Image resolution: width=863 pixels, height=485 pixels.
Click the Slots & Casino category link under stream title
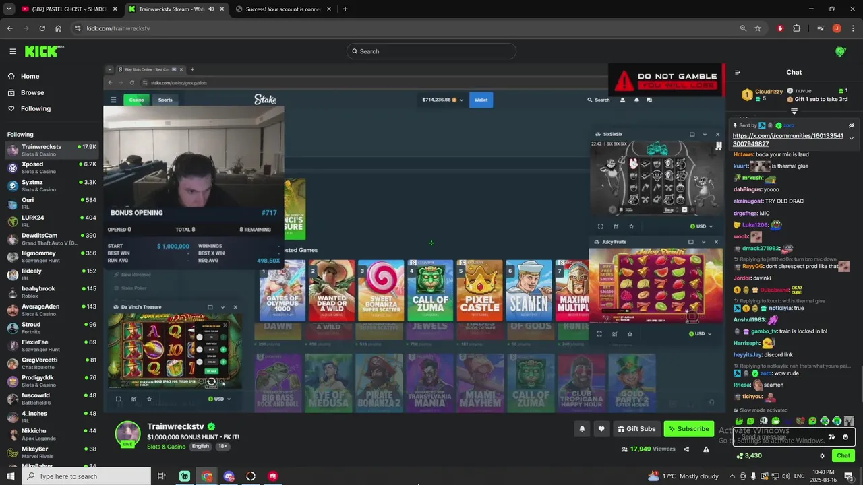pos(166,447)
